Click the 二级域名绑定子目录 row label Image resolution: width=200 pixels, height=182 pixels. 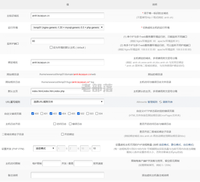[13, 134]
